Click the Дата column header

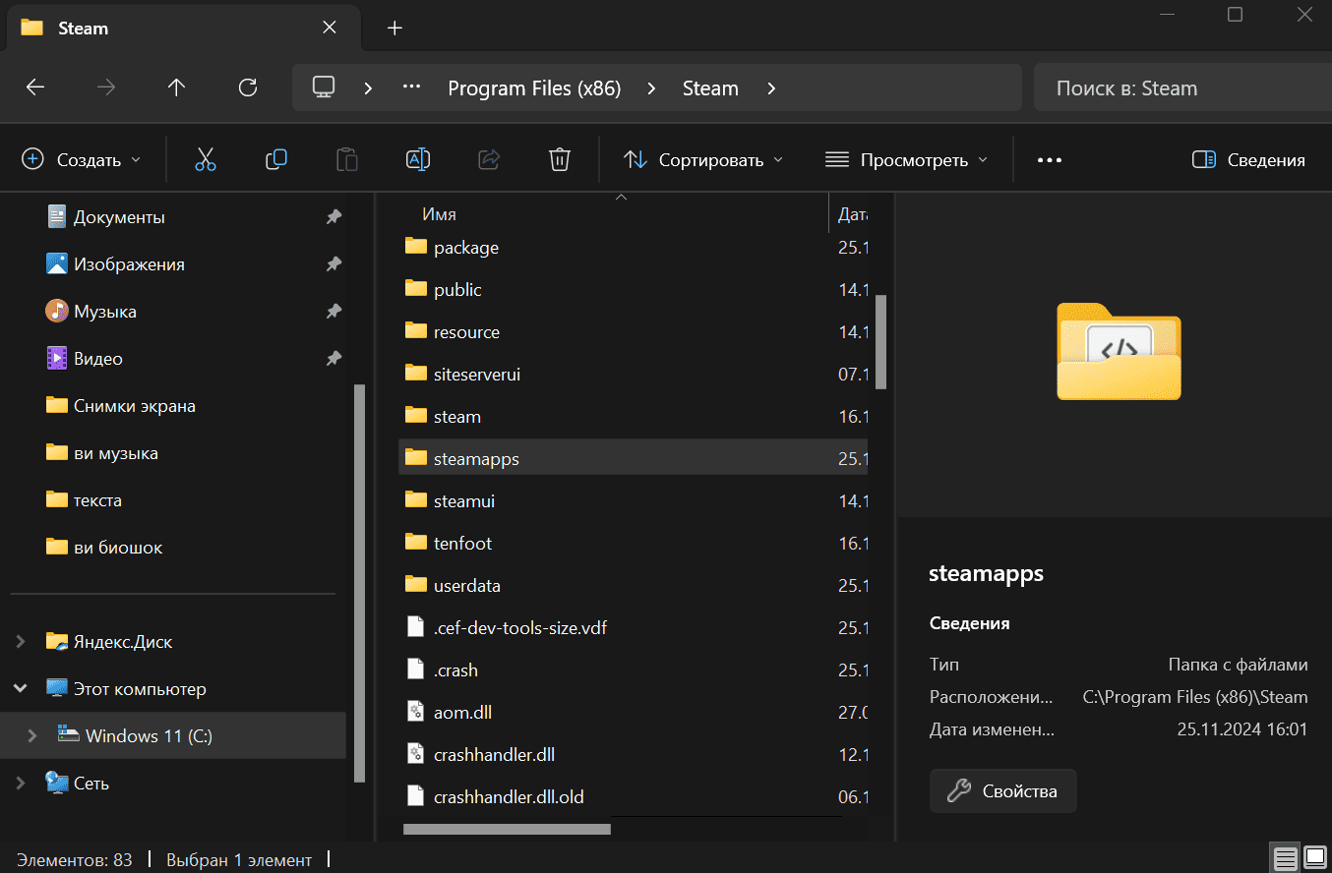tap(851, 213)
